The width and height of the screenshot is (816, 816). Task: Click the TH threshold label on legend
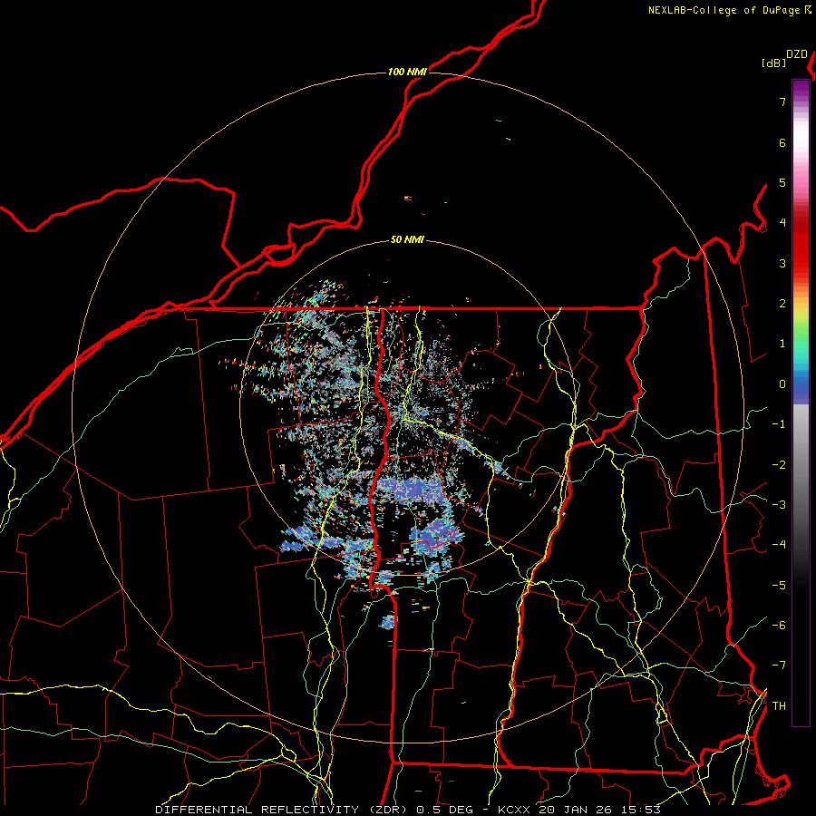click(x=779, y=705)
